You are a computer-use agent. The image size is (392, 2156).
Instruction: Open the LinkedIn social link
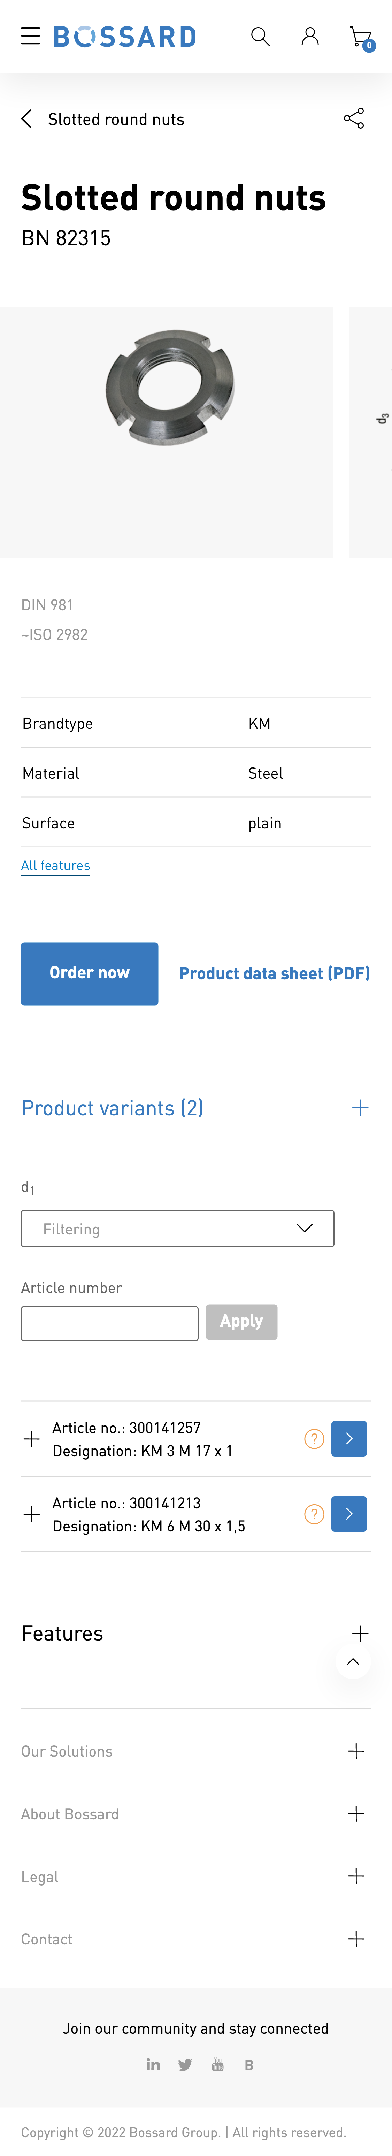(x=153, y=2065)
